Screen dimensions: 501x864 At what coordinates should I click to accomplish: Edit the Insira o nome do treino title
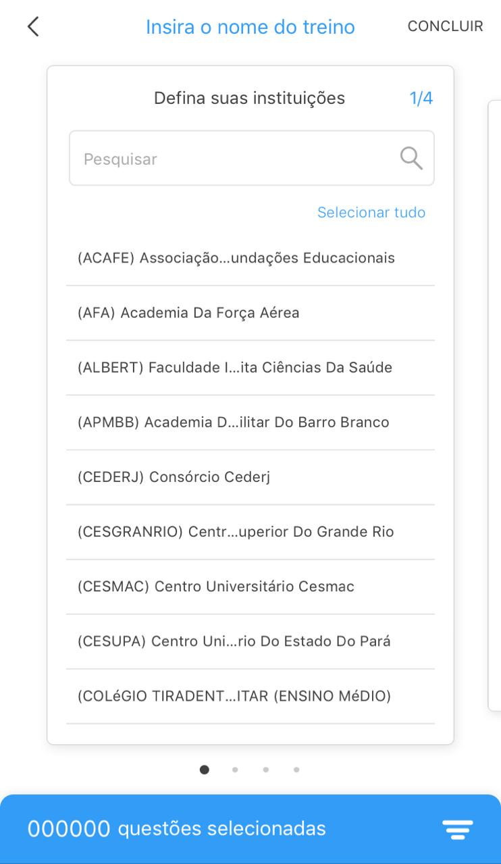[250, 27]
